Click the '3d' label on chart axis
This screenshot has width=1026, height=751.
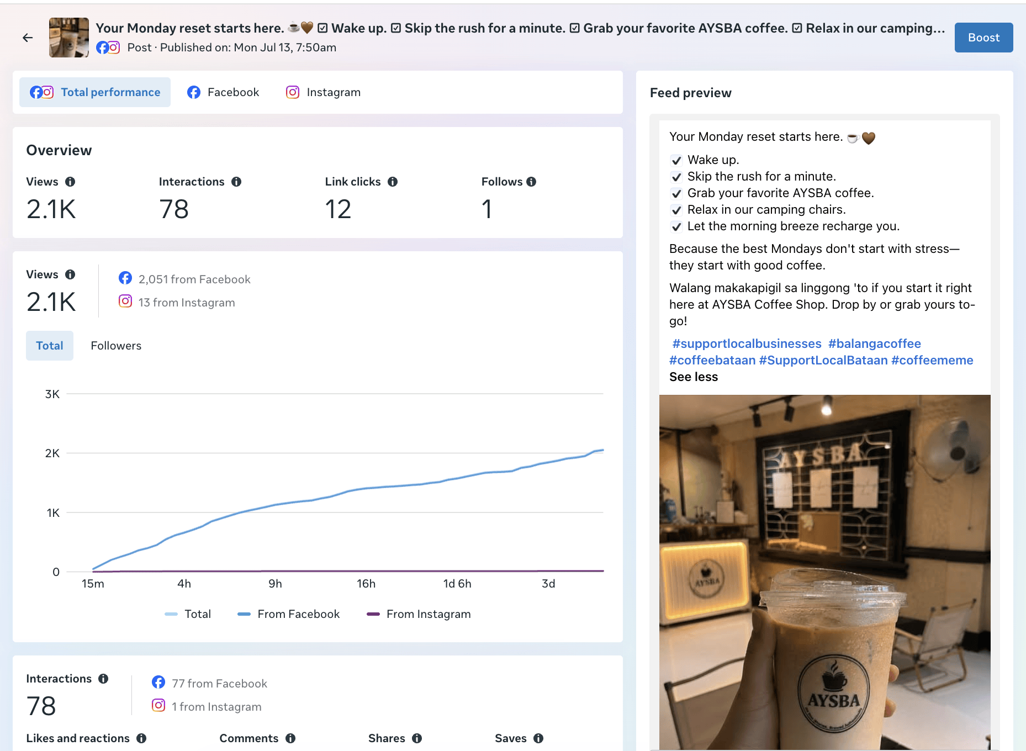coord(548,584)
